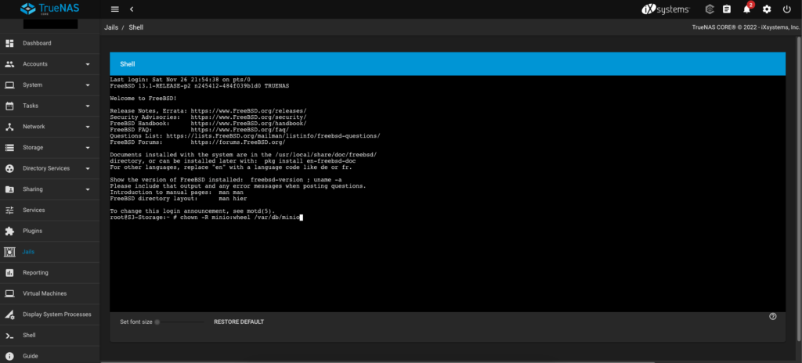Click the collapse sidebar chevron arrow
Screen dimensions: 802x363
(132, 9)
